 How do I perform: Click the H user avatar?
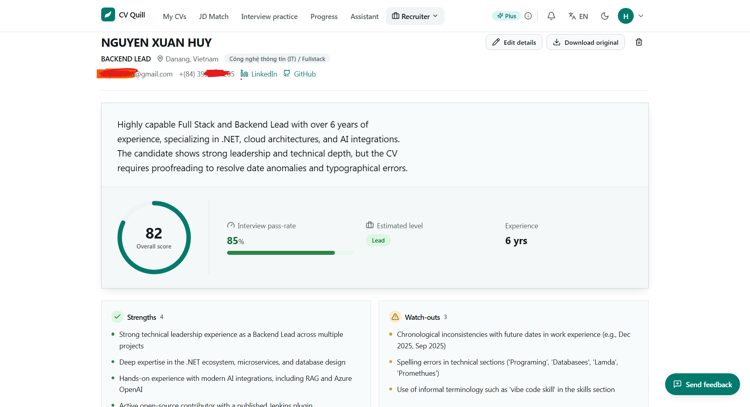[x=626, y=16]
